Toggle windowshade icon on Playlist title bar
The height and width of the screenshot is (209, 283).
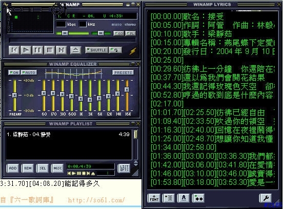pyautogui.click(x=133, y=123)
